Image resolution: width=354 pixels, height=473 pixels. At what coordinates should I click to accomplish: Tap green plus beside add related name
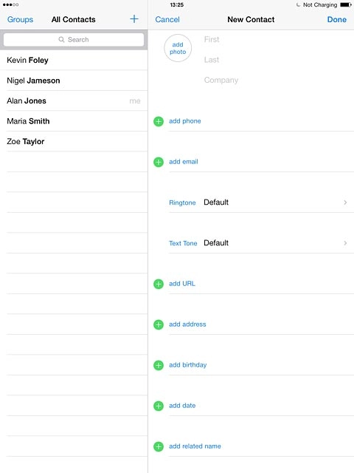[159, 446]
